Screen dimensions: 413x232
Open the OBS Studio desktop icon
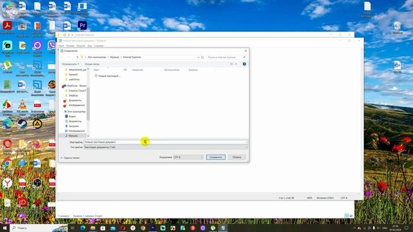coord(37,183)
